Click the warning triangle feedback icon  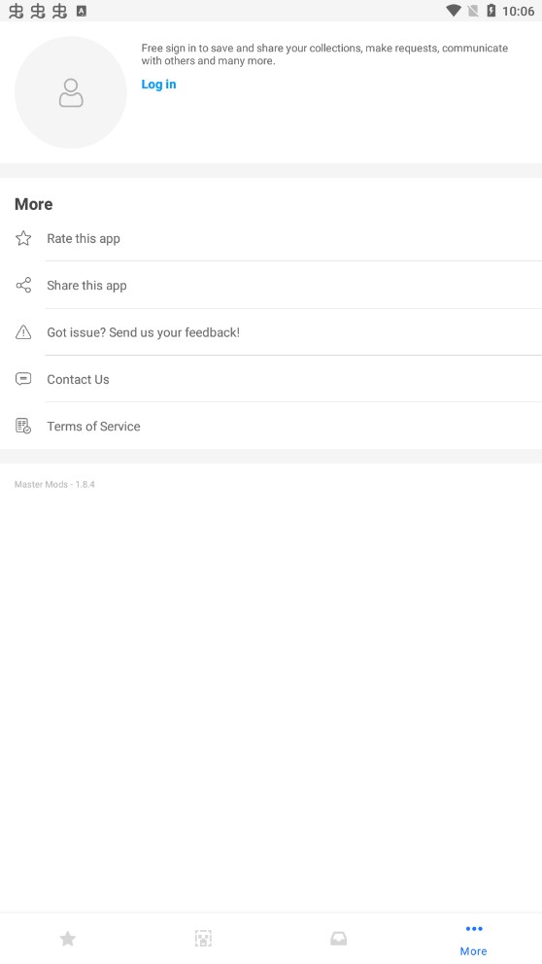click(23, 332)
